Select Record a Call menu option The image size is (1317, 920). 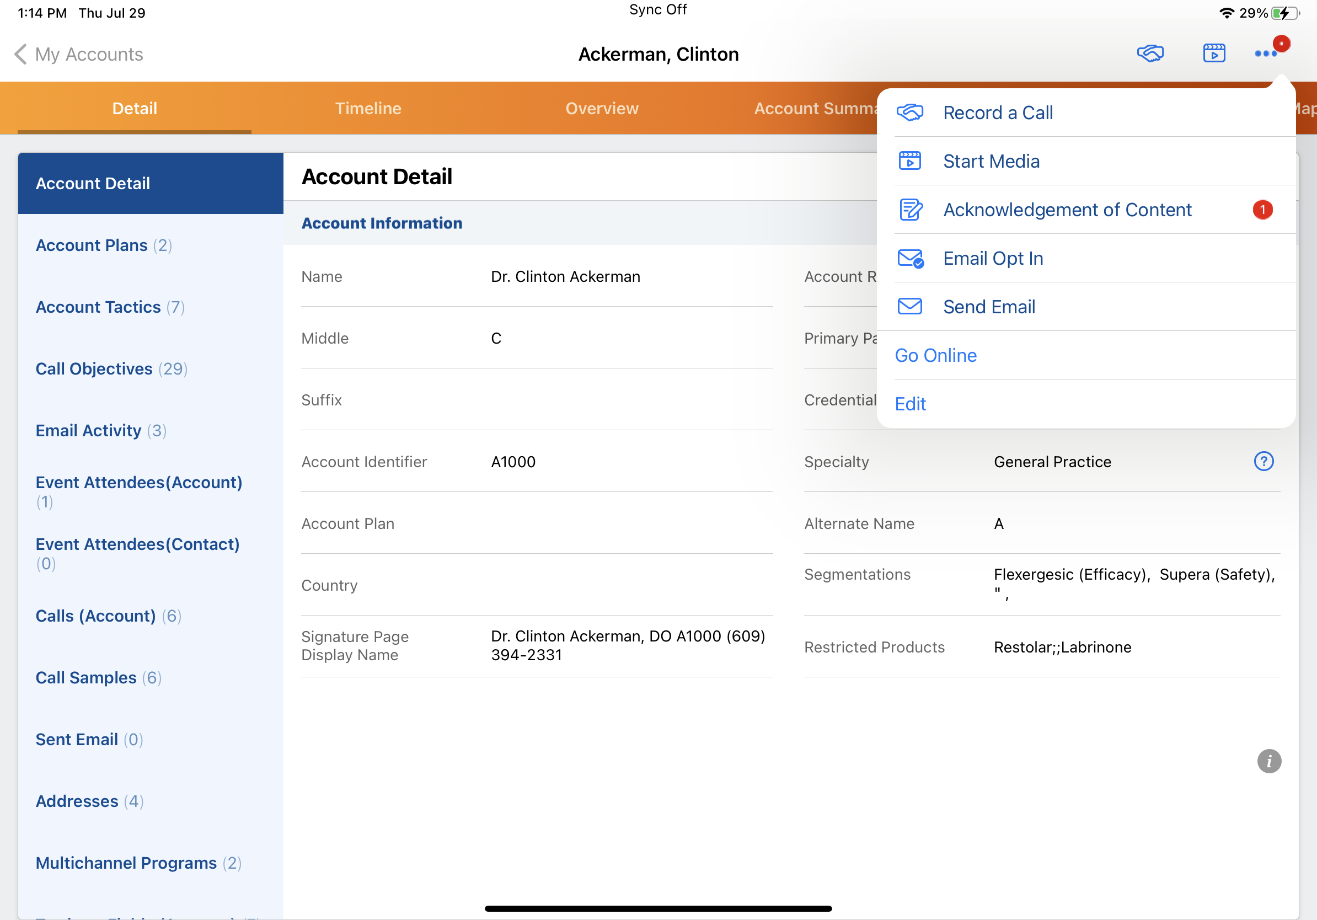(x=998, y=113)
